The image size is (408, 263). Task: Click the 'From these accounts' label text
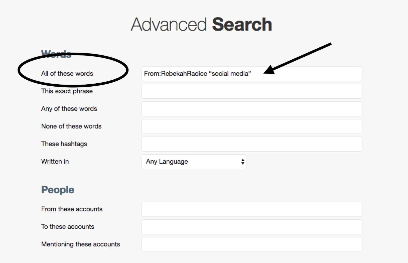coord(72,209)
